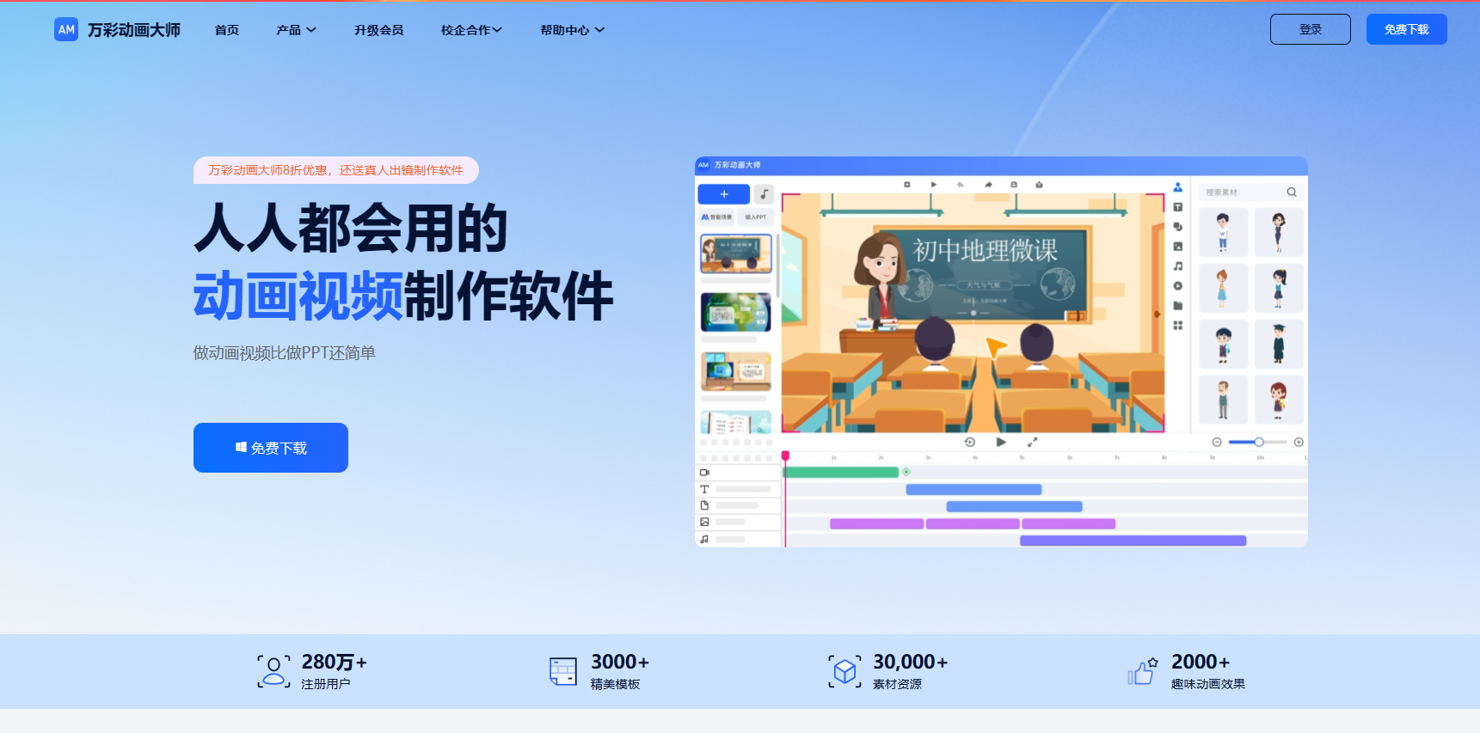This screenshot has height=733, width=1480.
Task: Open the character roles sidebar icon
Action: coord(1178,187)
